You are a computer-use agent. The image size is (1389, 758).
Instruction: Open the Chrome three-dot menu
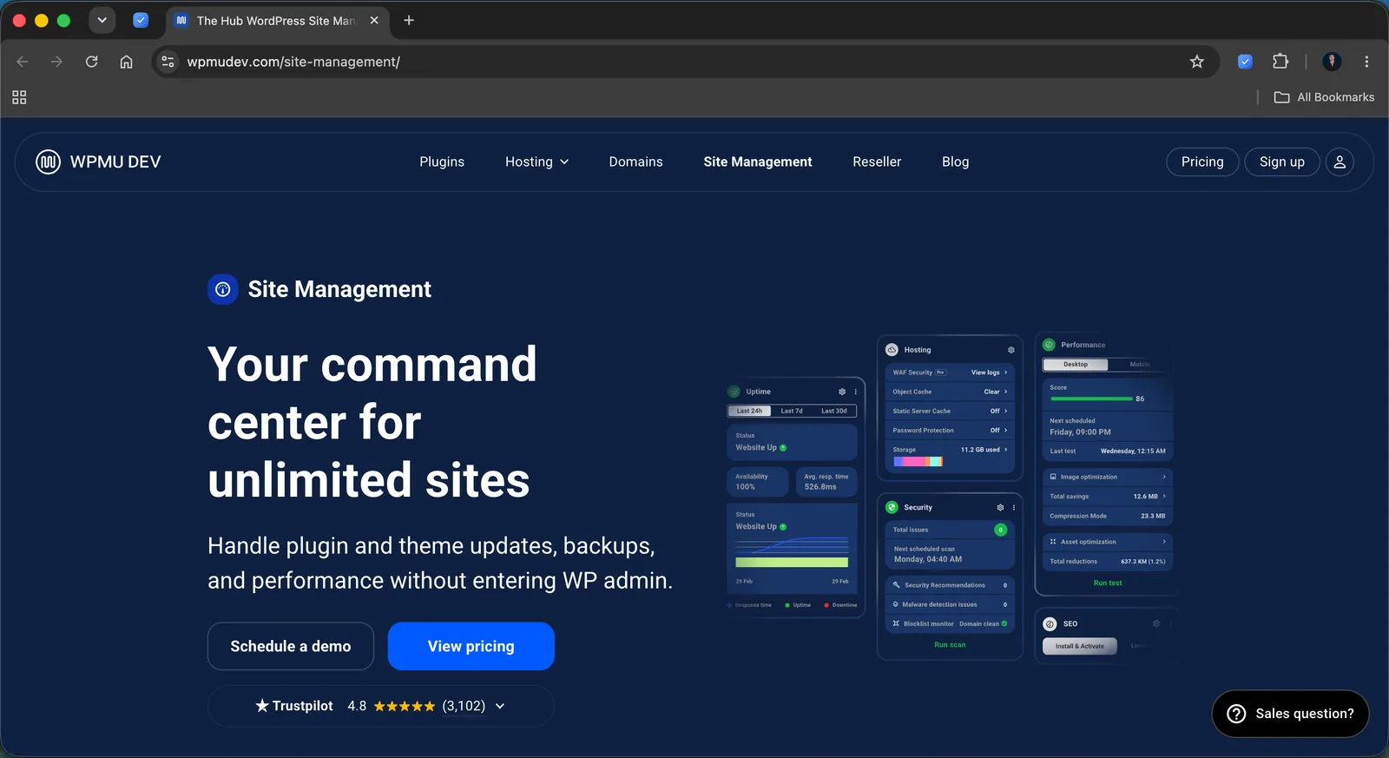[1366, 62]
